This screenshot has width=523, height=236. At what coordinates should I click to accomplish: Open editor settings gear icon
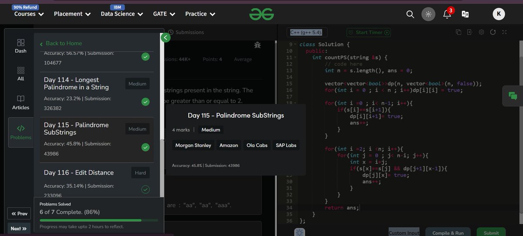[x=482, y=32]
